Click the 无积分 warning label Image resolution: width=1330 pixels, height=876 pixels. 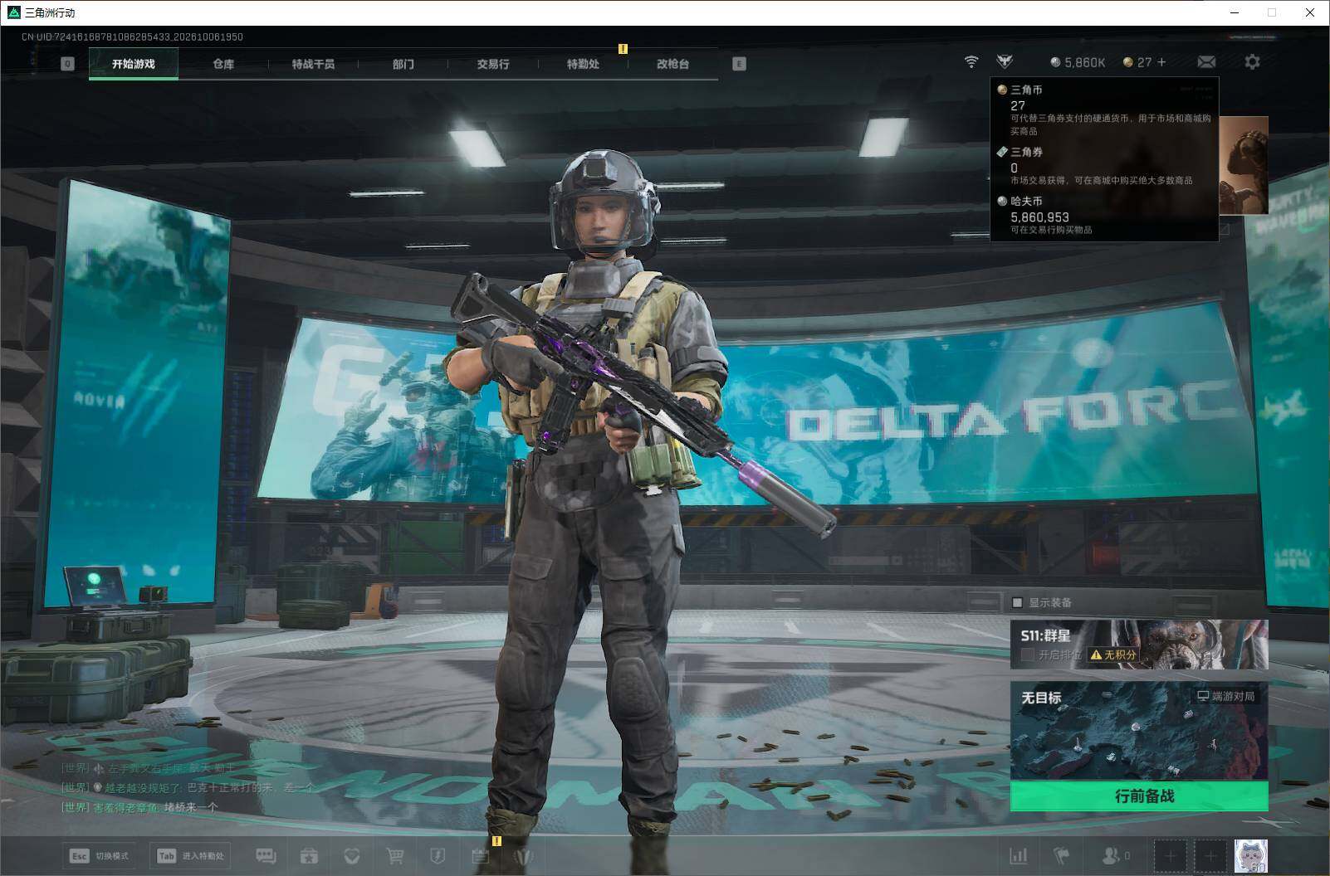point(1113,655)
